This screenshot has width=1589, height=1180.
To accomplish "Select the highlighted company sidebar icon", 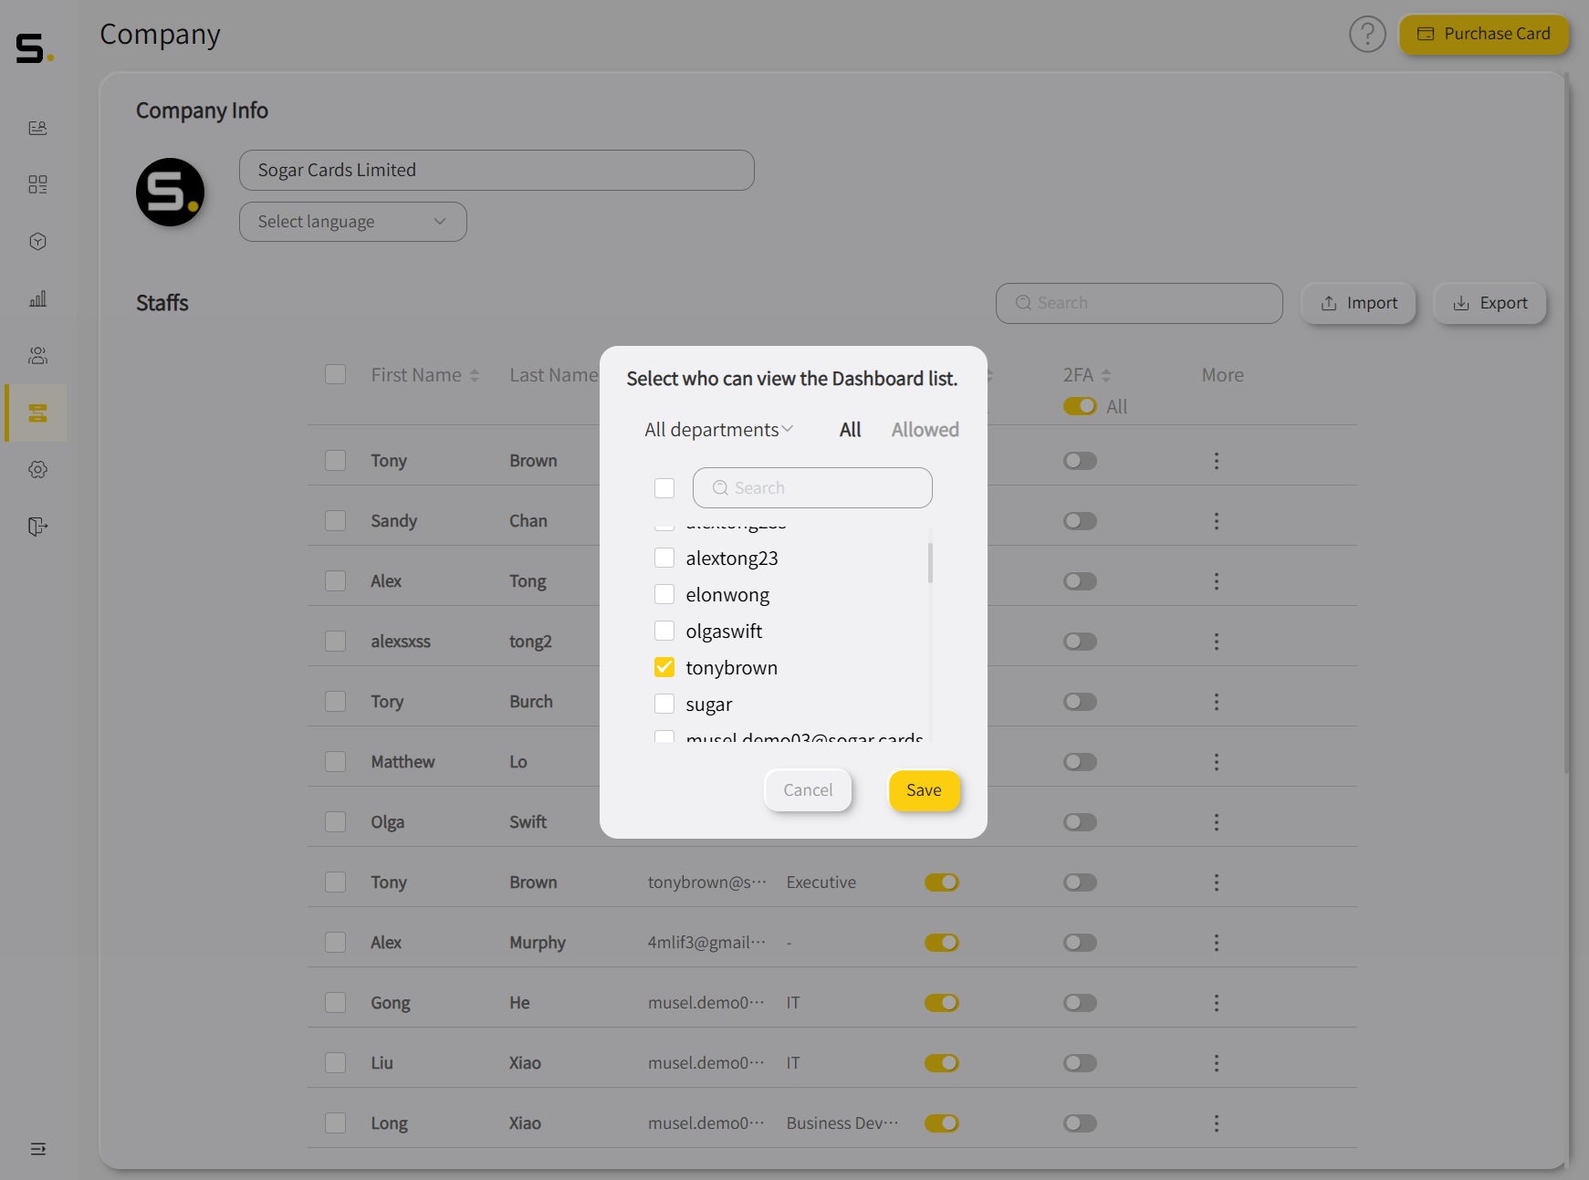I will pyautogui.click(x=37, y=412).
